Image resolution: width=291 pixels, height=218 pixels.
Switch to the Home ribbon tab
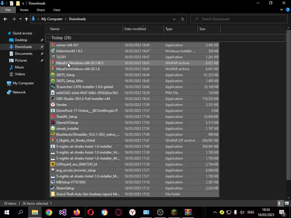pyautogui.click(x=24, y=10)
